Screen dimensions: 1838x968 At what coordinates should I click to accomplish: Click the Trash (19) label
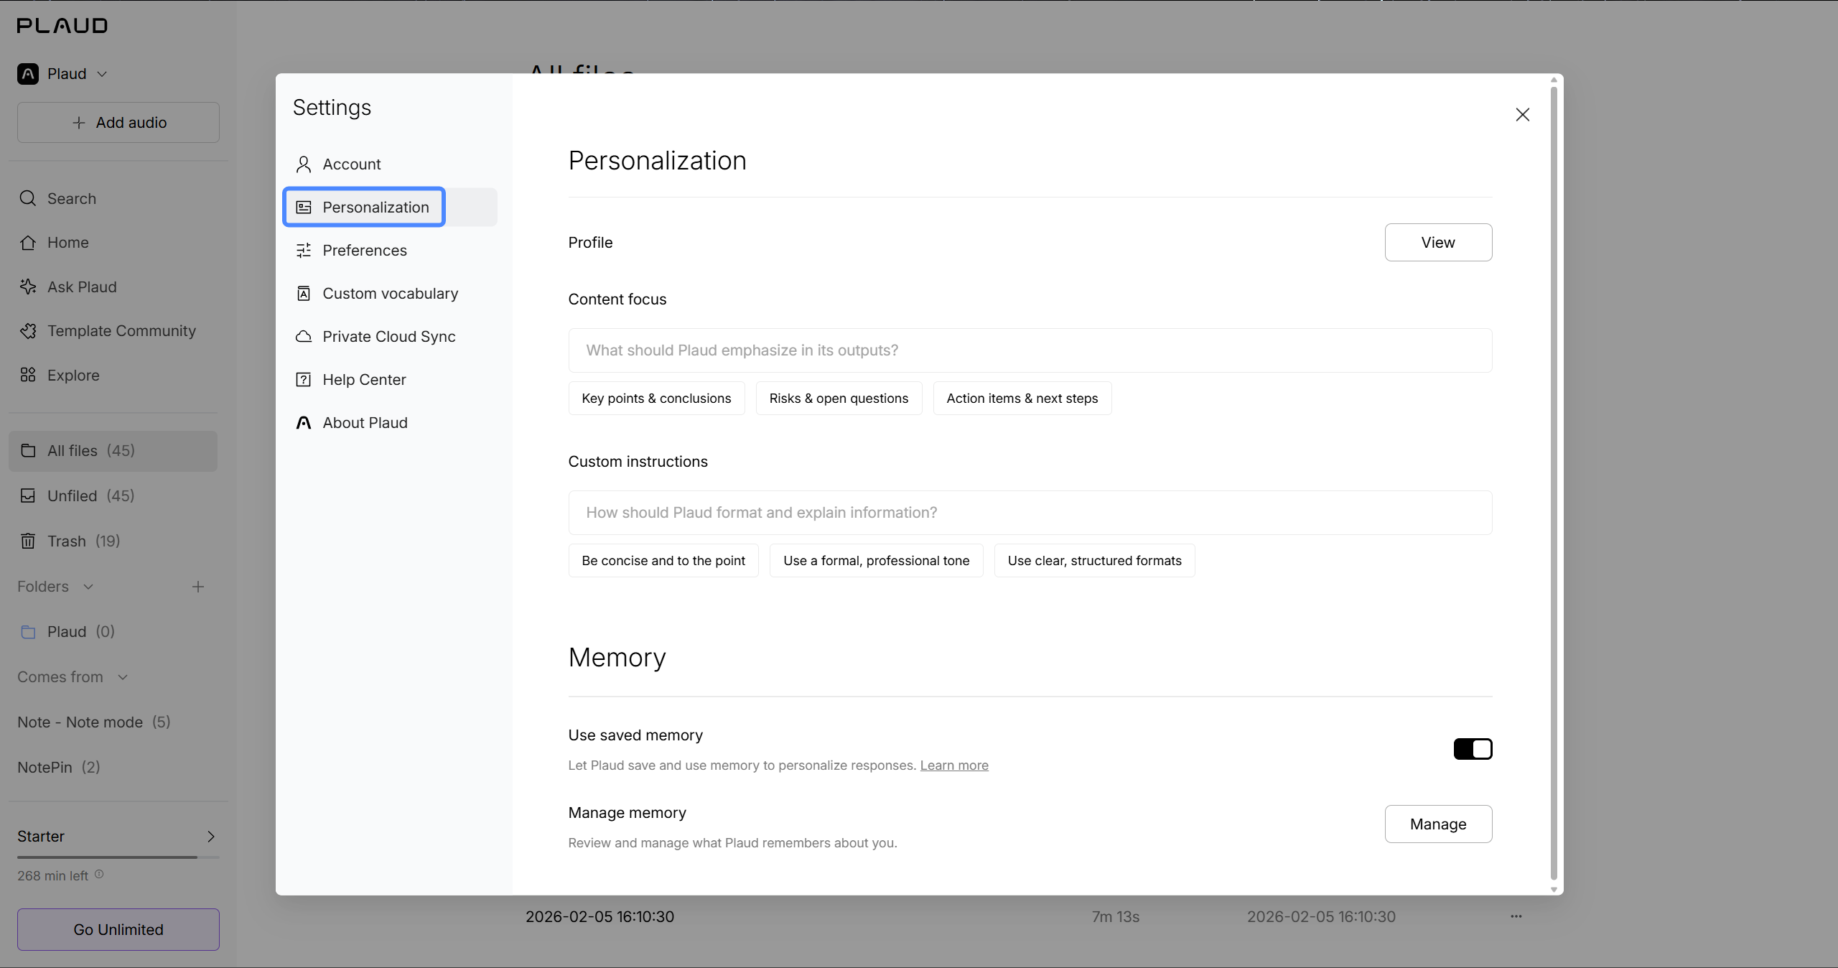pos(84,541)
